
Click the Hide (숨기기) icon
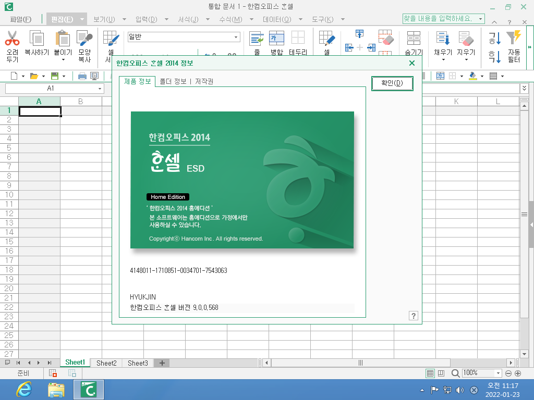pyautogui.click(x=414, y=38)
